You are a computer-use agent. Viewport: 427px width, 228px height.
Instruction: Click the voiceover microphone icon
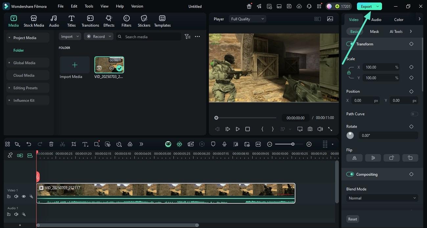pos(224,144)
